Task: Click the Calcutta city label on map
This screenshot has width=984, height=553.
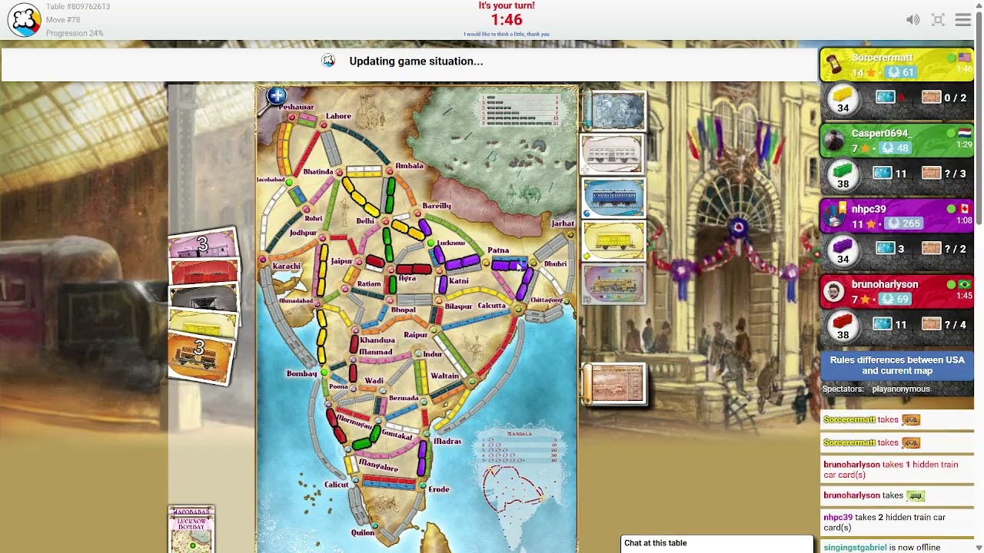Action: (x=492, y=306)
